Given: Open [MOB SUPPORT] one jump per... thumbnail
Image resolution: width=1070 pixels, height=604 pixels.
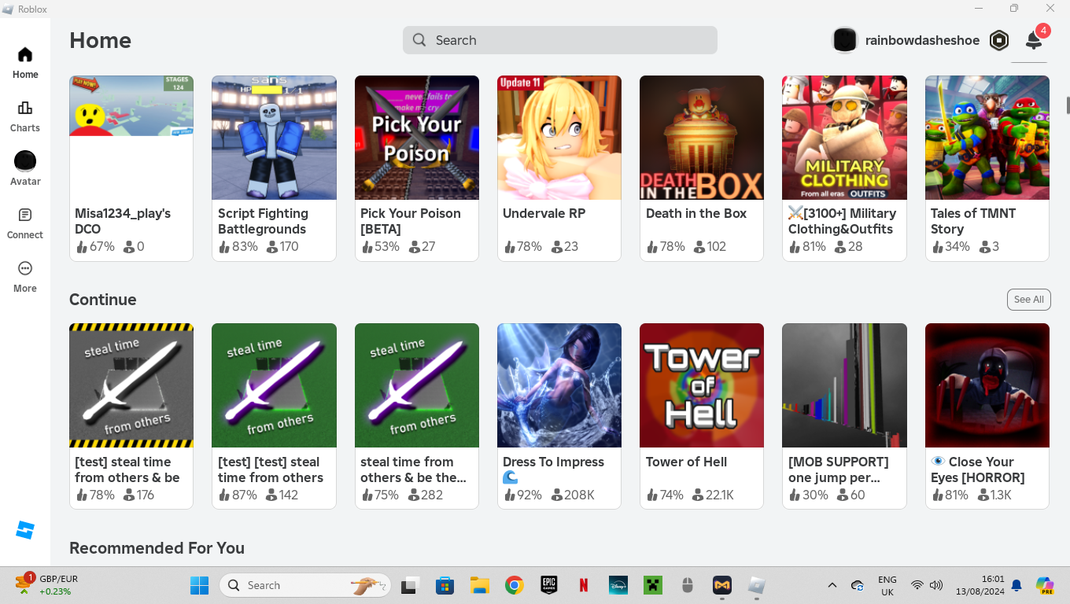Looking at the screenshot, I should [844, 385].
